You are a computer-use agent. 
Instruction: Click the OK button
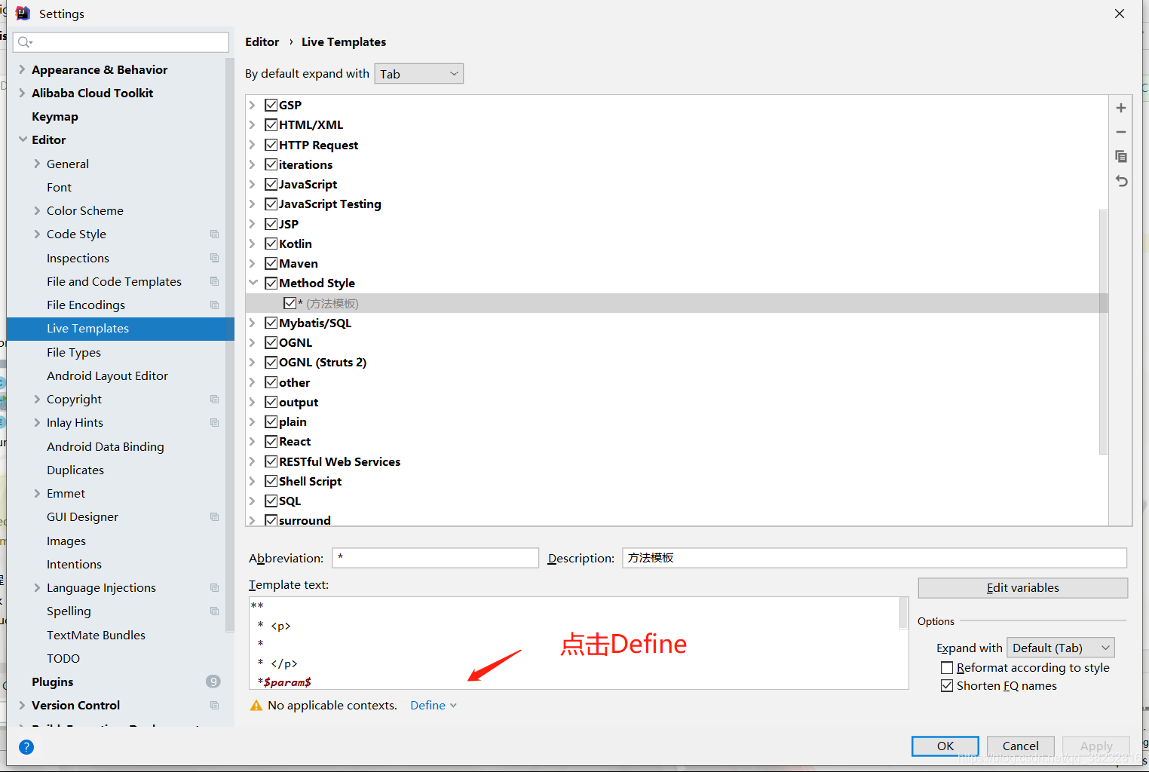pyautogui.click(x=945, y=746)
